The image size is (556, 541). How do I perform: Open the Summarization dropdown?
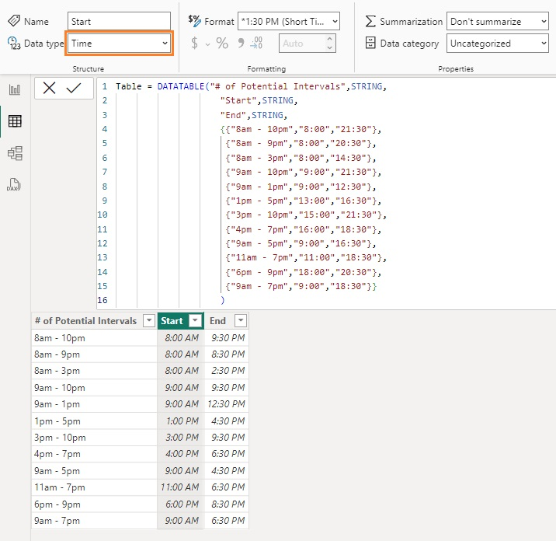(x=498, y=21)
